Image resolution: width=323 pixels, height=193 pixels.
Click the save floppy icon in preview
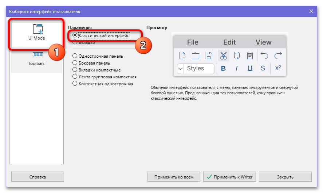208,56
